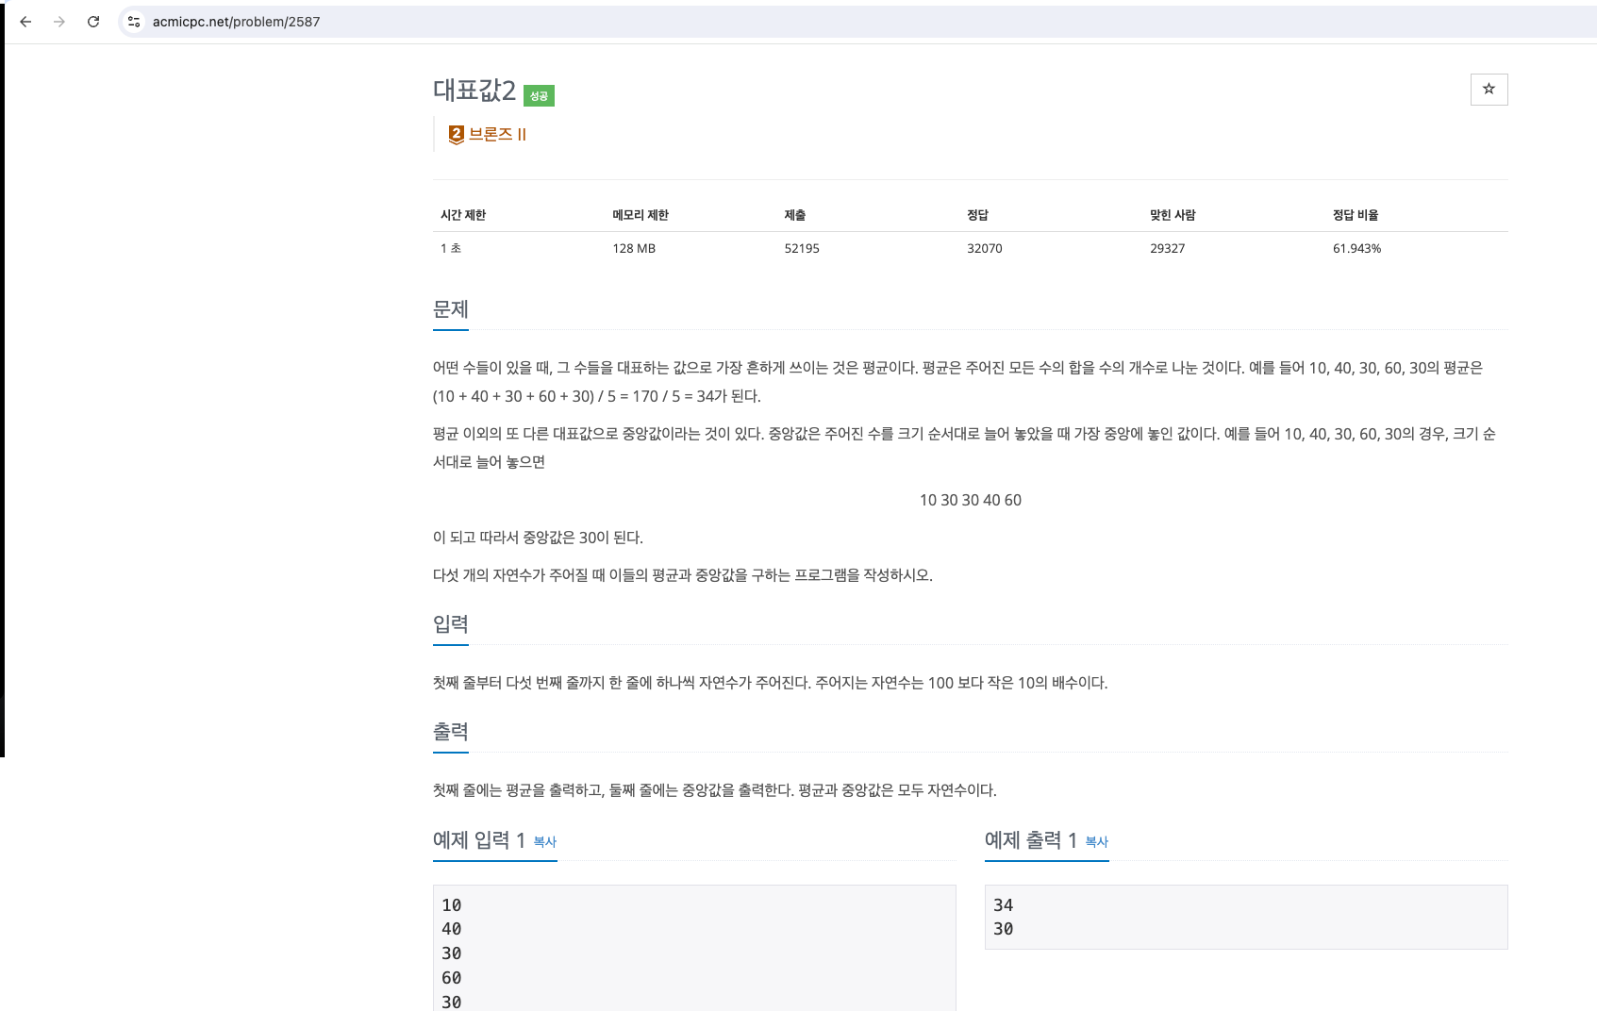Click solved users count 29327
Viewport: 1597px width, 1011px height.
tap(1168, 248)
